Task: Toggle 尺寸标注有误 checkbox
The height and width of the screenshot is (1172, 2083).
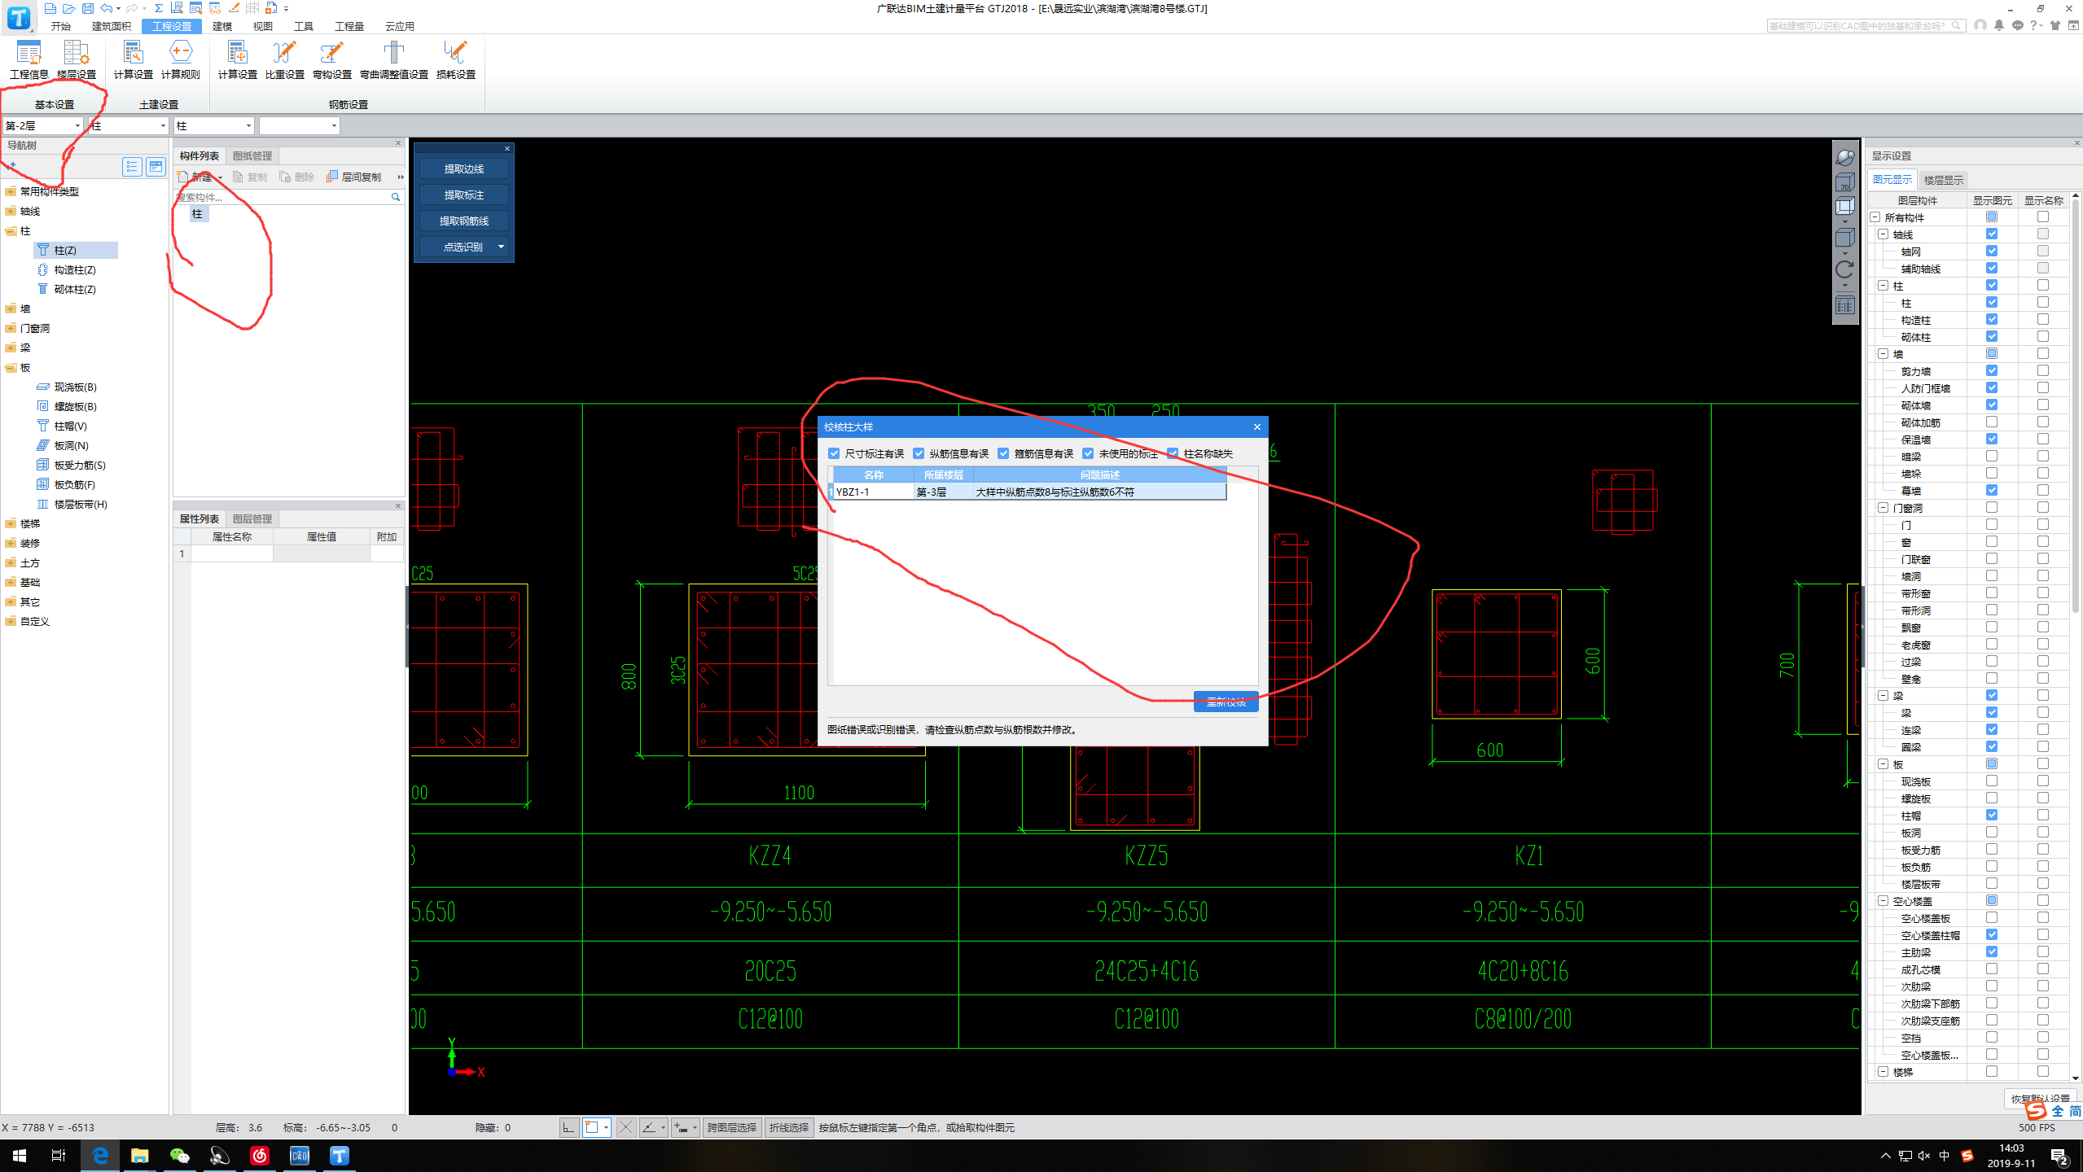Action: [834, 453]
